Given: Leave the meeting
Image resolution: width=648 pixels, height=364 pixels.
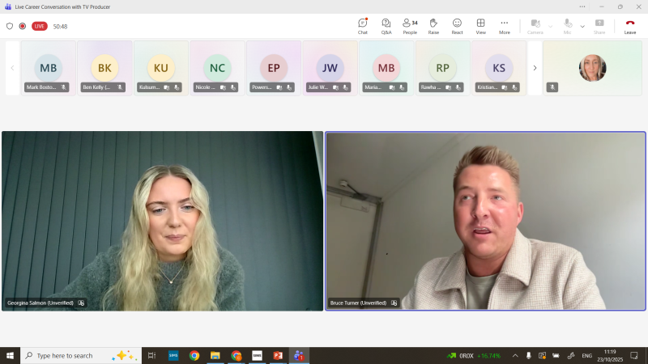Looking at the screenshot, I should pos(629,26).
